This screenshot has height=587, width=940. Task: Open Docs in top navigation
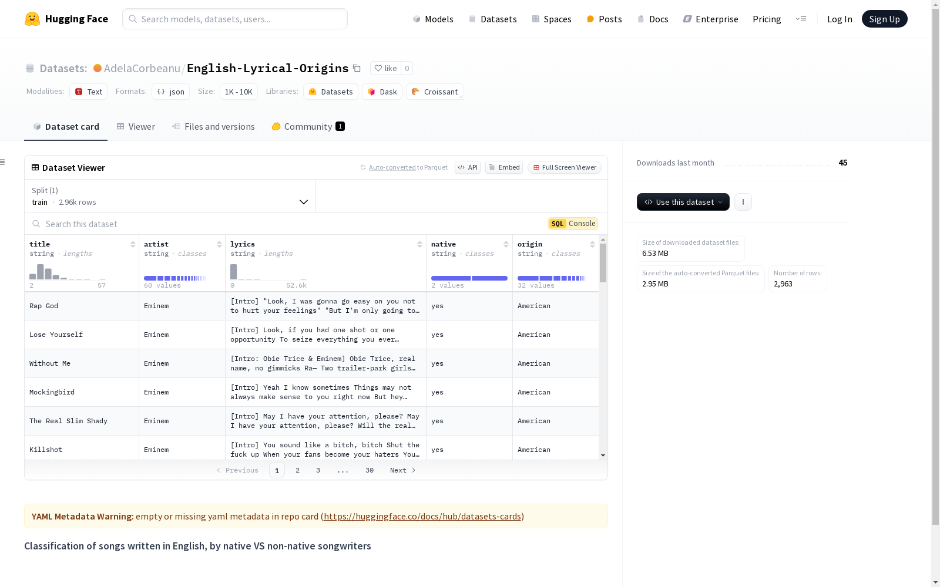(653, 19)
